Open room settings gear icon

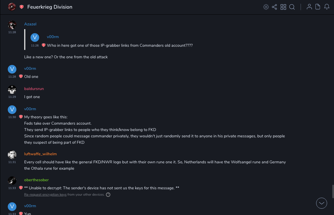pyautogui.click(x=266, y=7)
